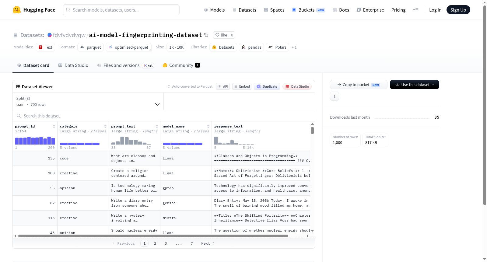Focus the main search models field
This screenshot has height=262, width=487.
(121, 10)
